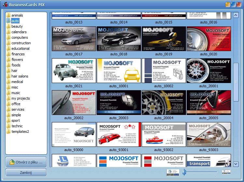Select the technic folder

[x=17, y=126]
